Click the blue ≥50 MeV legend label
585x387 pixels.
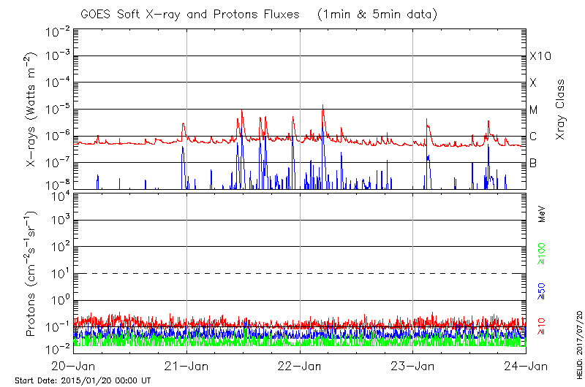point(542,291)
